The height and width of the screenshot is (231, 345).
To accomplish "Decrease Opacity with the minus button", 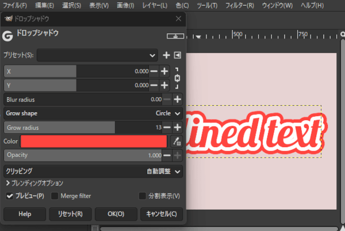I will pyautogui.click(x=167, y=155).
